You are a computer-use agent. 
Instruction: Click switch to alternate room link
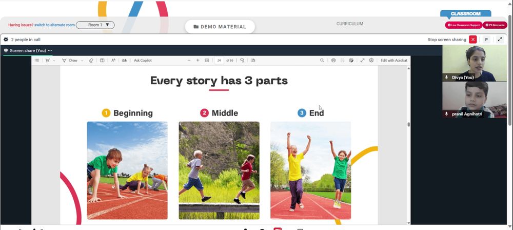click(54, 25)
